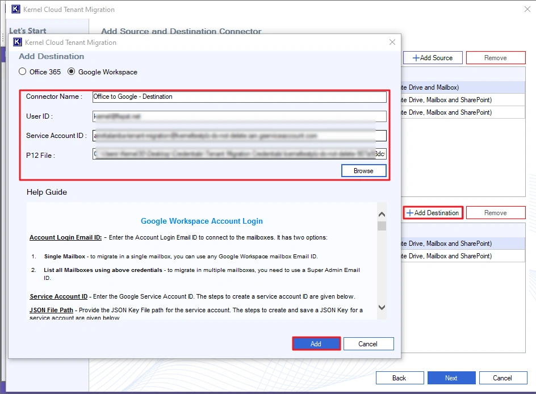Select the Office 365 radio button
The image size is (536, 394).
(22, 72)
